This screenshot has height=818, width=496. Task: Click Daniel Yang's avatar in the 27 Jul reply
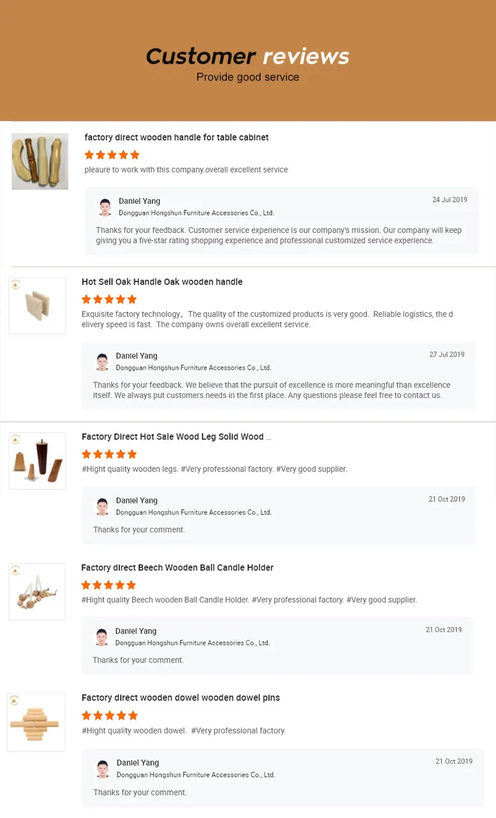point(103,362)
